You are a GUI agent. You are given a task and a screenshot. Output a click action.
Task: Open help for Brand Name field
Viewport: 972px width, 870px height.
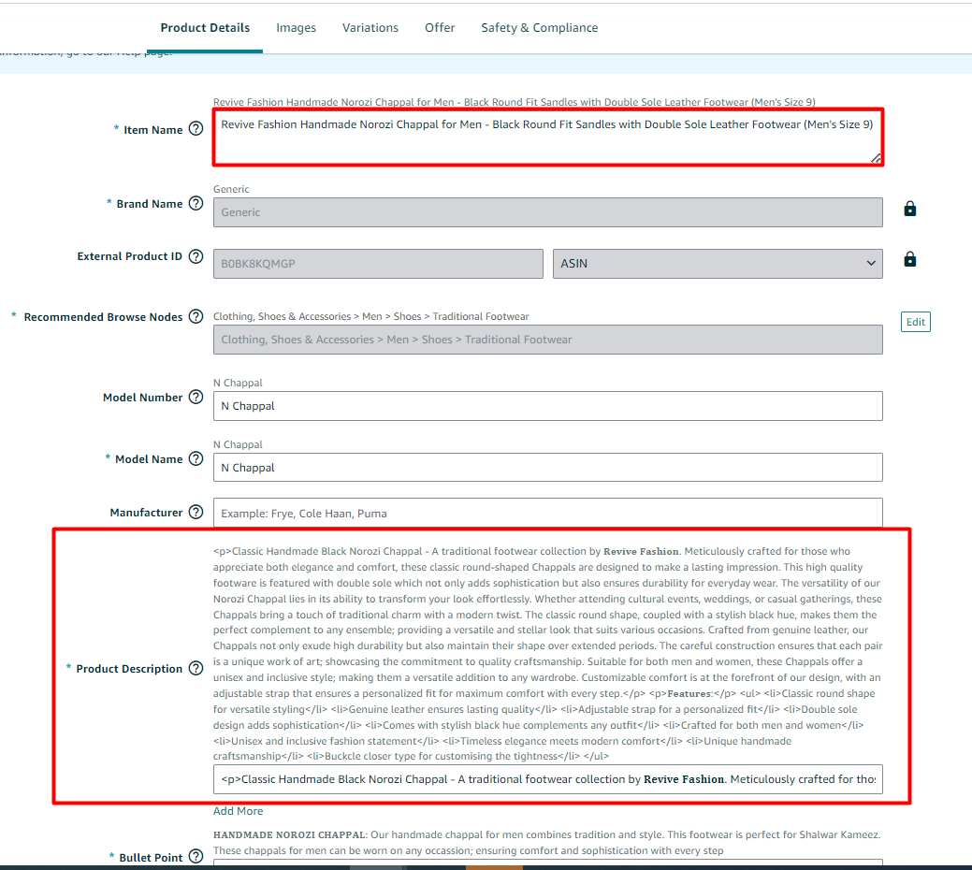pyautogui.click(x=196, y=203)
